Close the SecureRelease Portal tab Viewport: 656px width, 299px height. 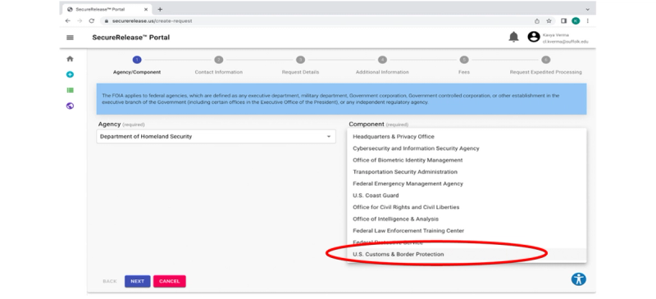[146, 9]
